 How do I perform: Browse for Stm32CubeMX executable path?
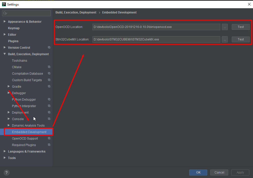point(224,39)
